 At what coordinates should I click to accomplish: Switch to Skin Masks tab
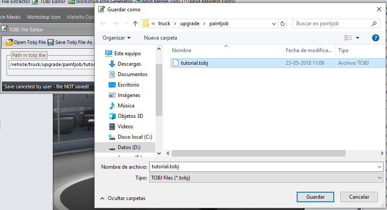pyautogui.click(x=10, y=17)
